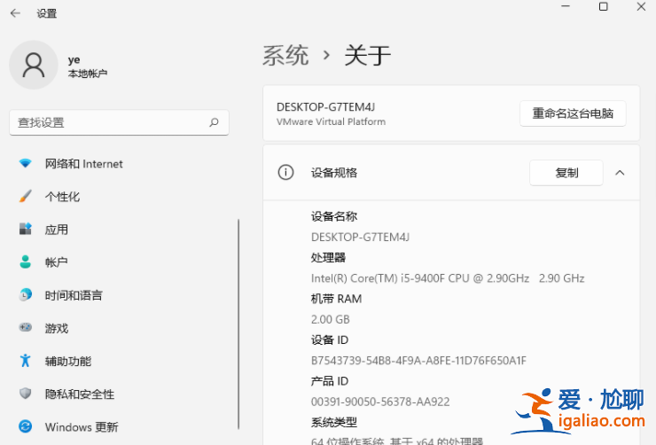Click the device ID B7543739 value
Image resolution: width=656 pixels, height=445 pixels.
418,361
